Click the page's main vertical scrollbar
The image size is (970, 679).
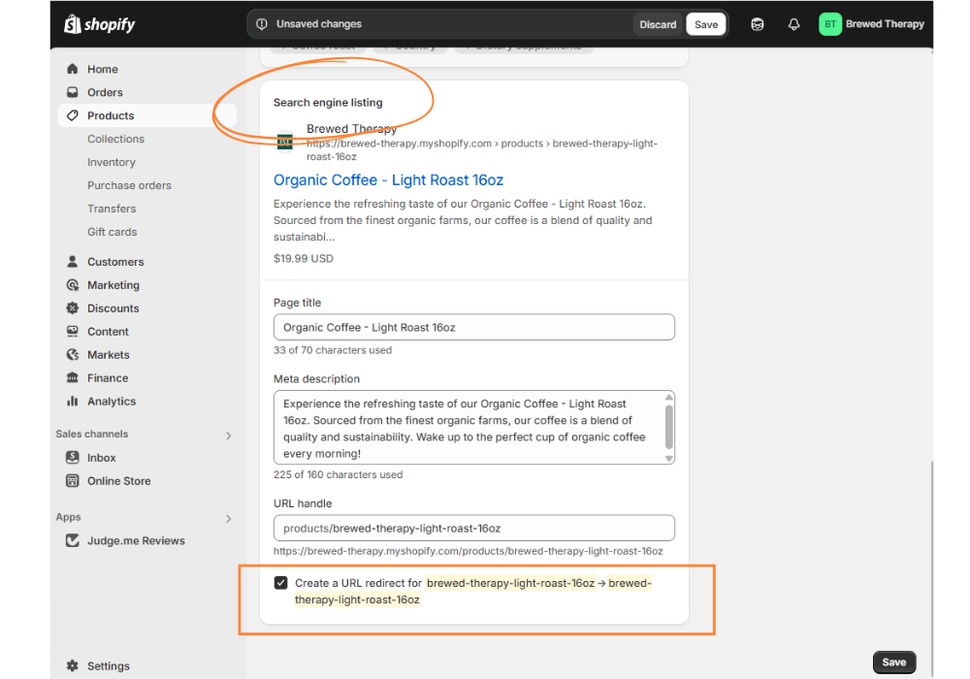tap(931, 569)
